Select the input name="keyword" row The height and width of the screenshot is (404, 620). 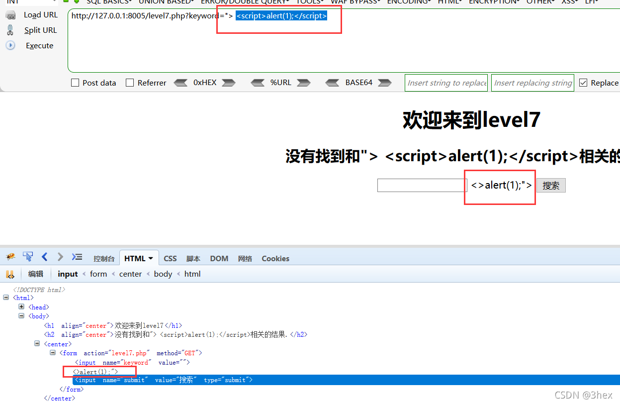132,362
